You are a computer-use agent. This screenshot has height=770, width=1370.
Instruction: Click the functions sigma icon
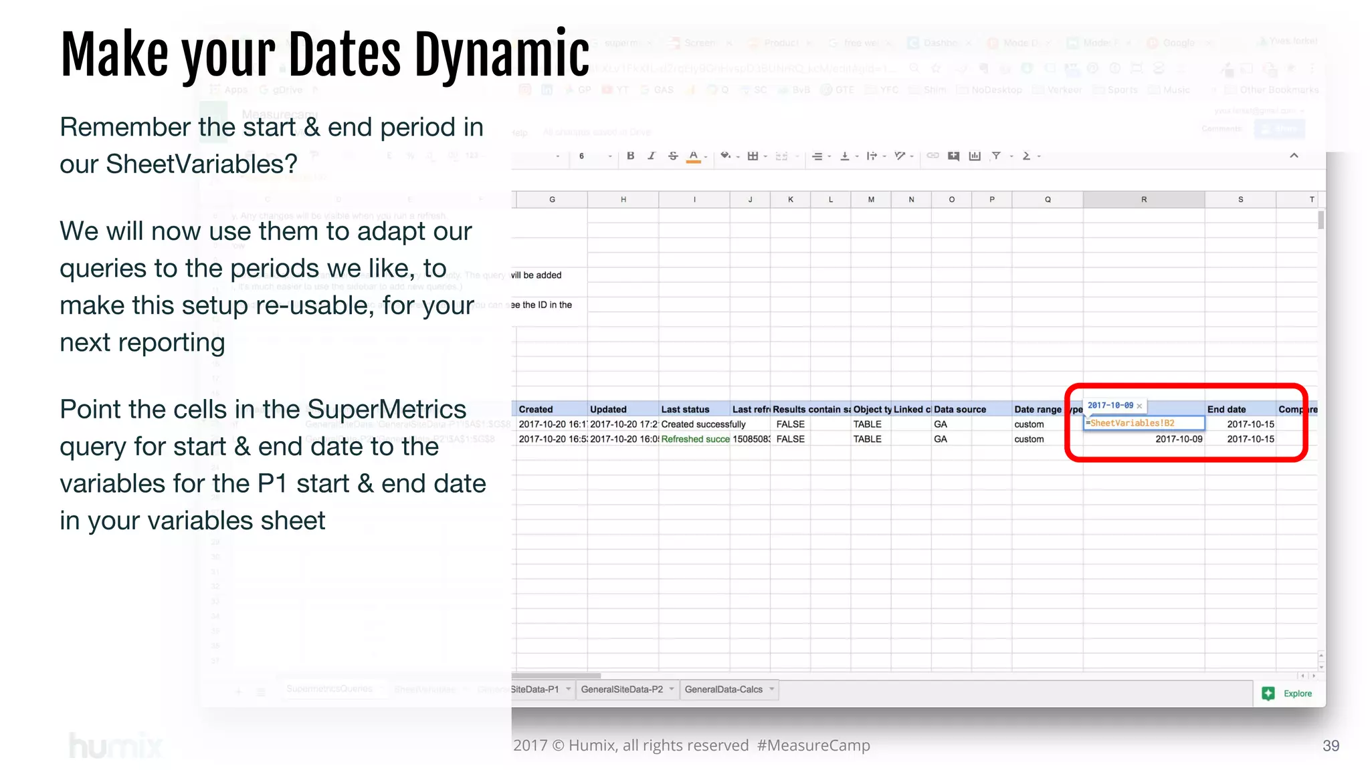1026,156
